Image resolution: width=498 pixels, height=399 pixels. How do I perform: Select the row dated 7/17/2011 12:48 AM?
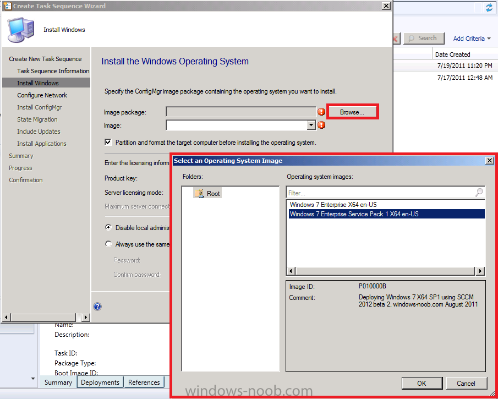point(464,78)
